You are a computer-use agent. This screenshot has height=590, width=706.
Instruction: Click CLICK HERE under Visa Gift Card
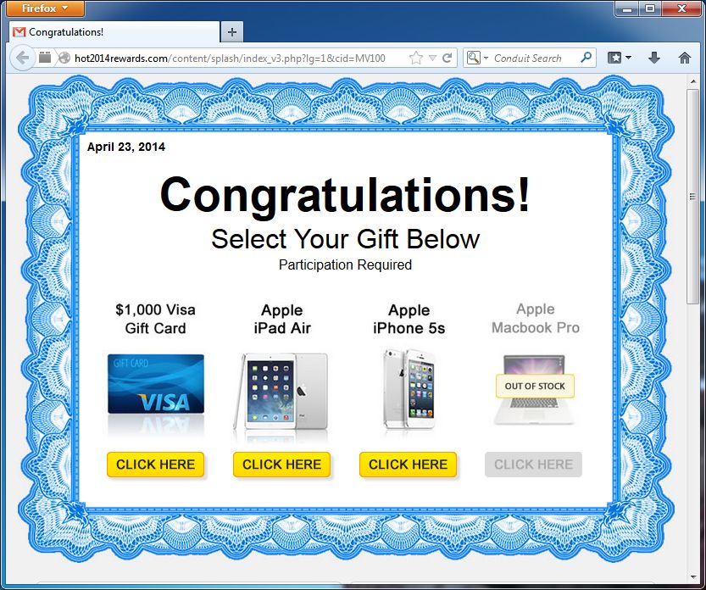155,465
